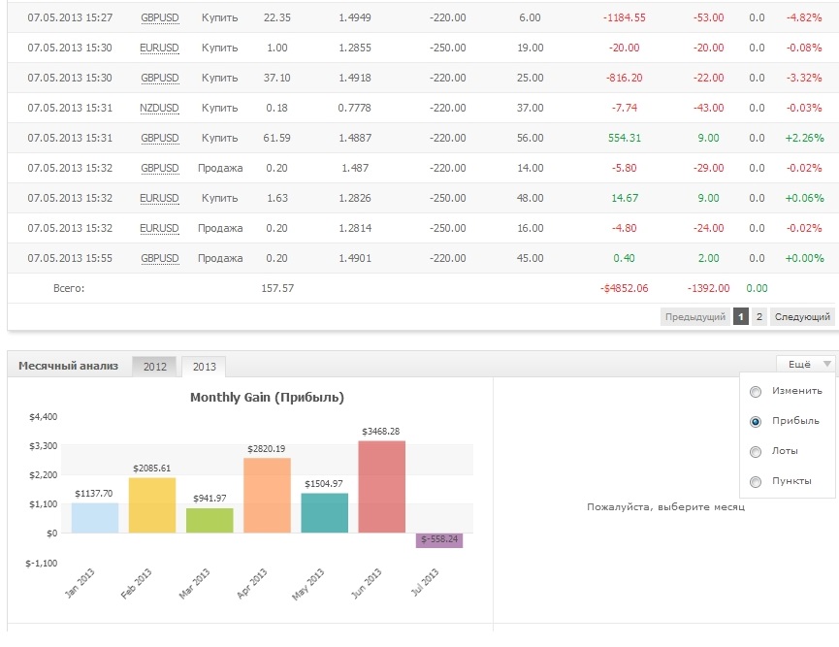Click the May 2013 teal bar

point(324,513)
